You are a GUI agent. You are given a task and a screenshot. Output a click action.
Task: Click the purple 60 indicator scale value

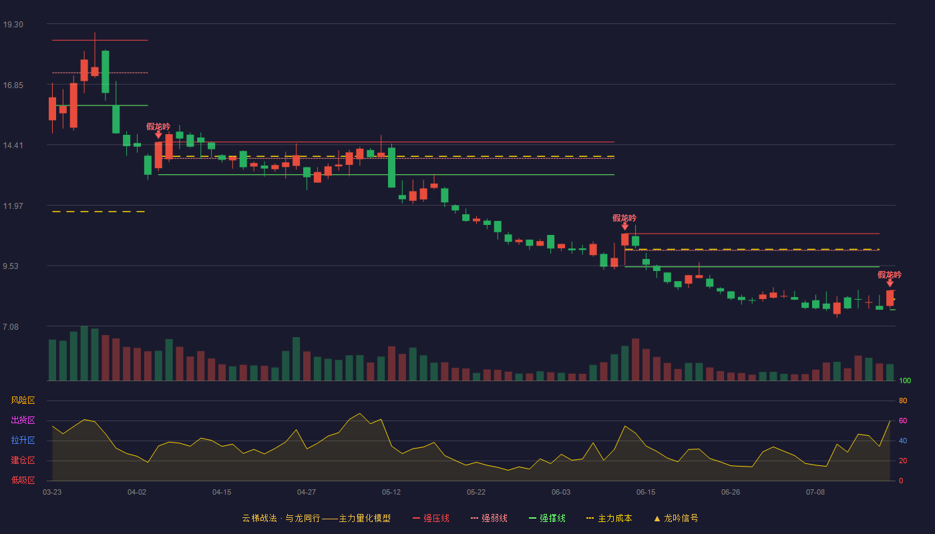tap(903, 421)
